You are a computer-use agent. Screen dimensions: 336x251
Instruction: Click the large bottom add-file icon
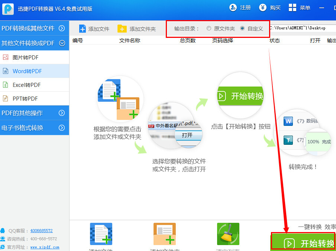tap(101, 234)
